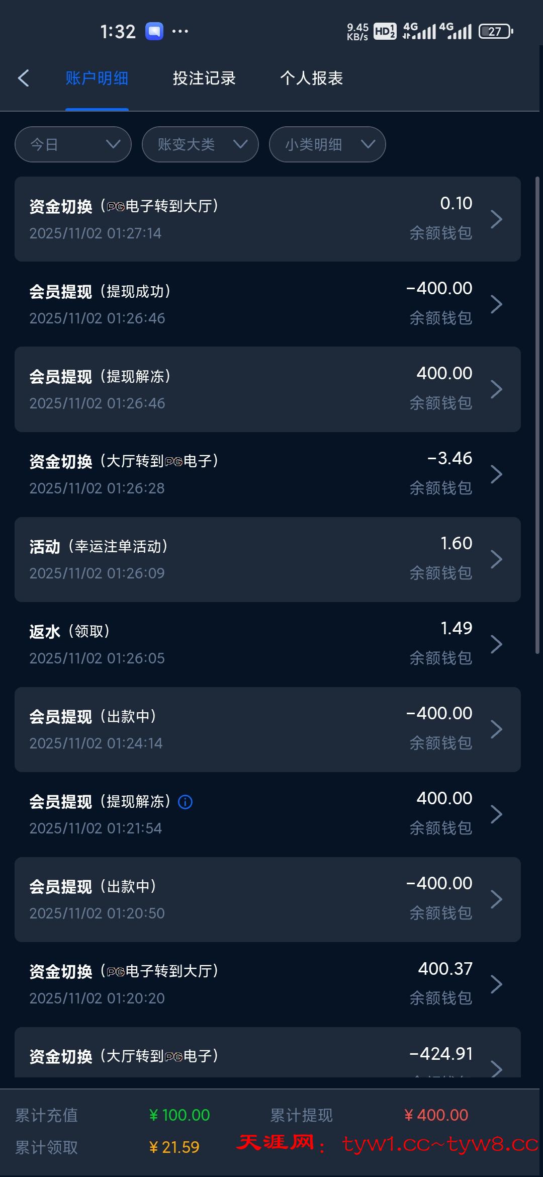
Task: Expand the 账变大类 category dropdown
Action: pos(200,144)
